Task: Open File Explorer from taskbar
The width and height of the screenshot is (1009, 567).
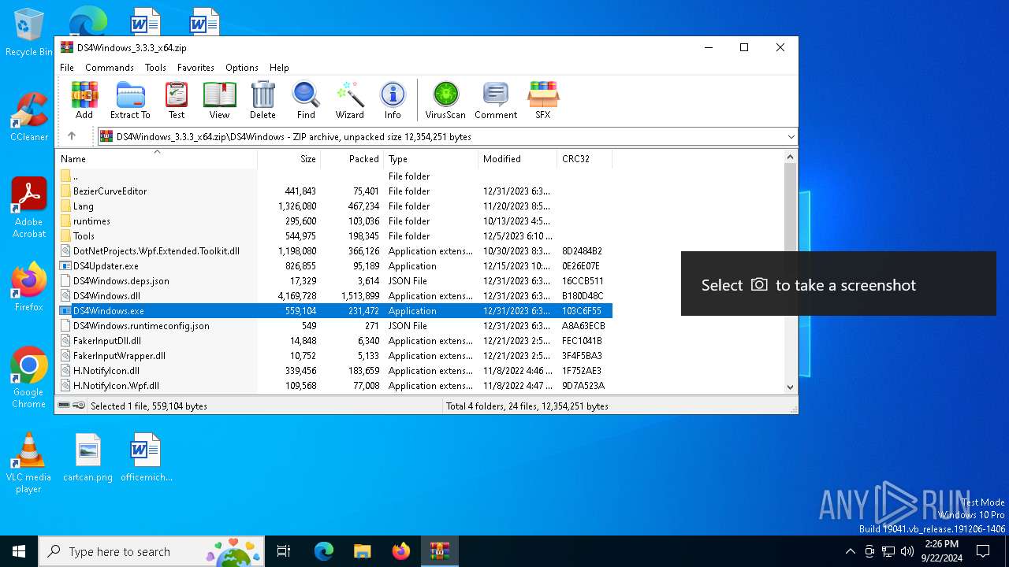Action: pos(362,551)
